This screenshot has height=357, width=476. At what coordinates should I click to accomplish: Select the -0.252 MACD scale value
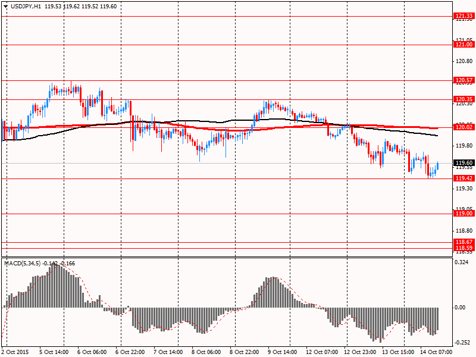click(x=462, y=343)
